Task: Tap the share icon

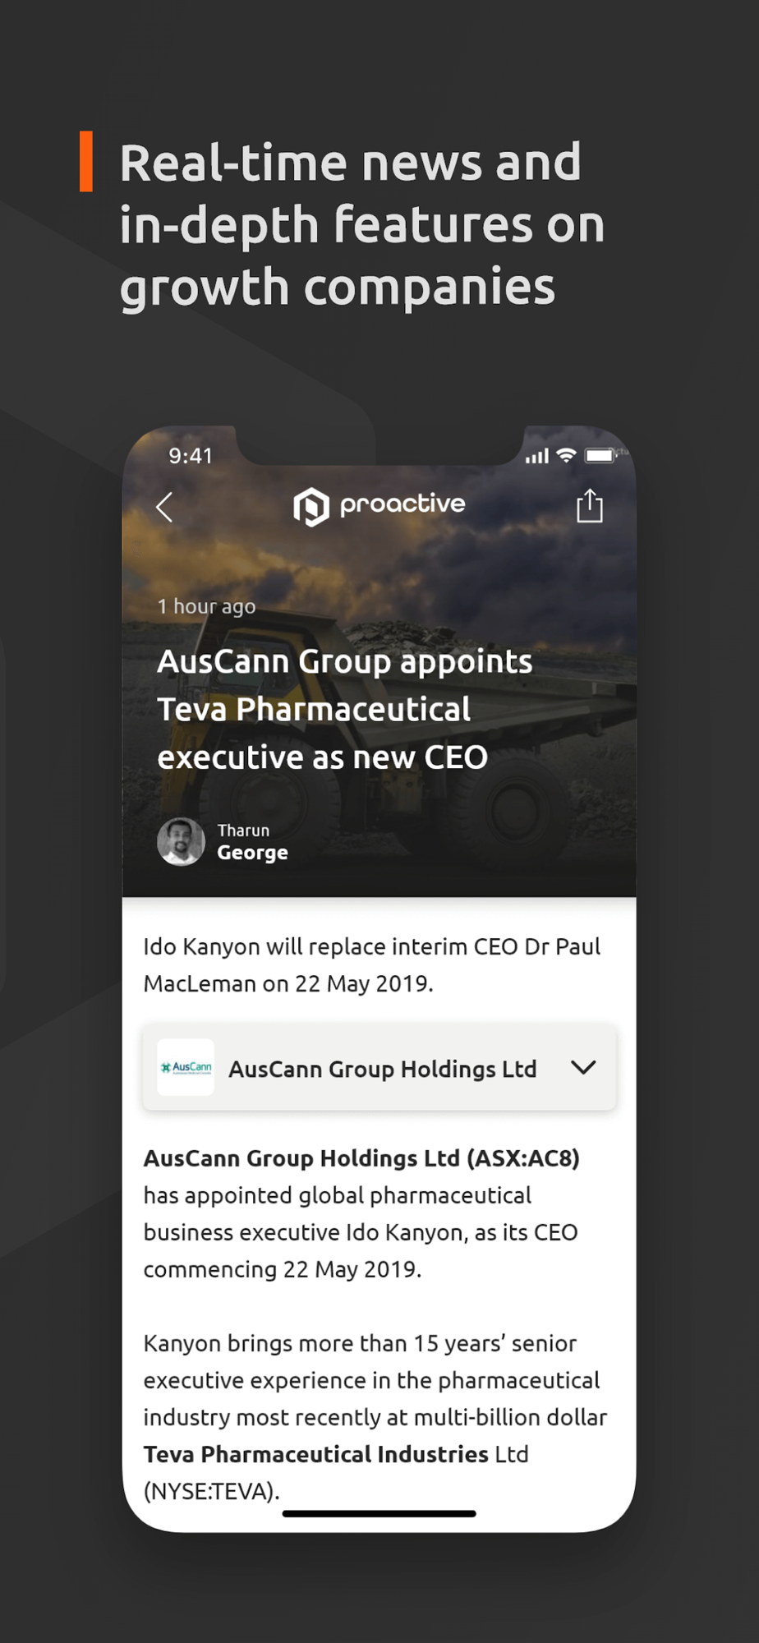Action: (589, 505)
